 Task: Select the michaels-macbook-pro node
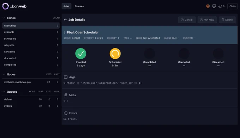click(31, 82)
